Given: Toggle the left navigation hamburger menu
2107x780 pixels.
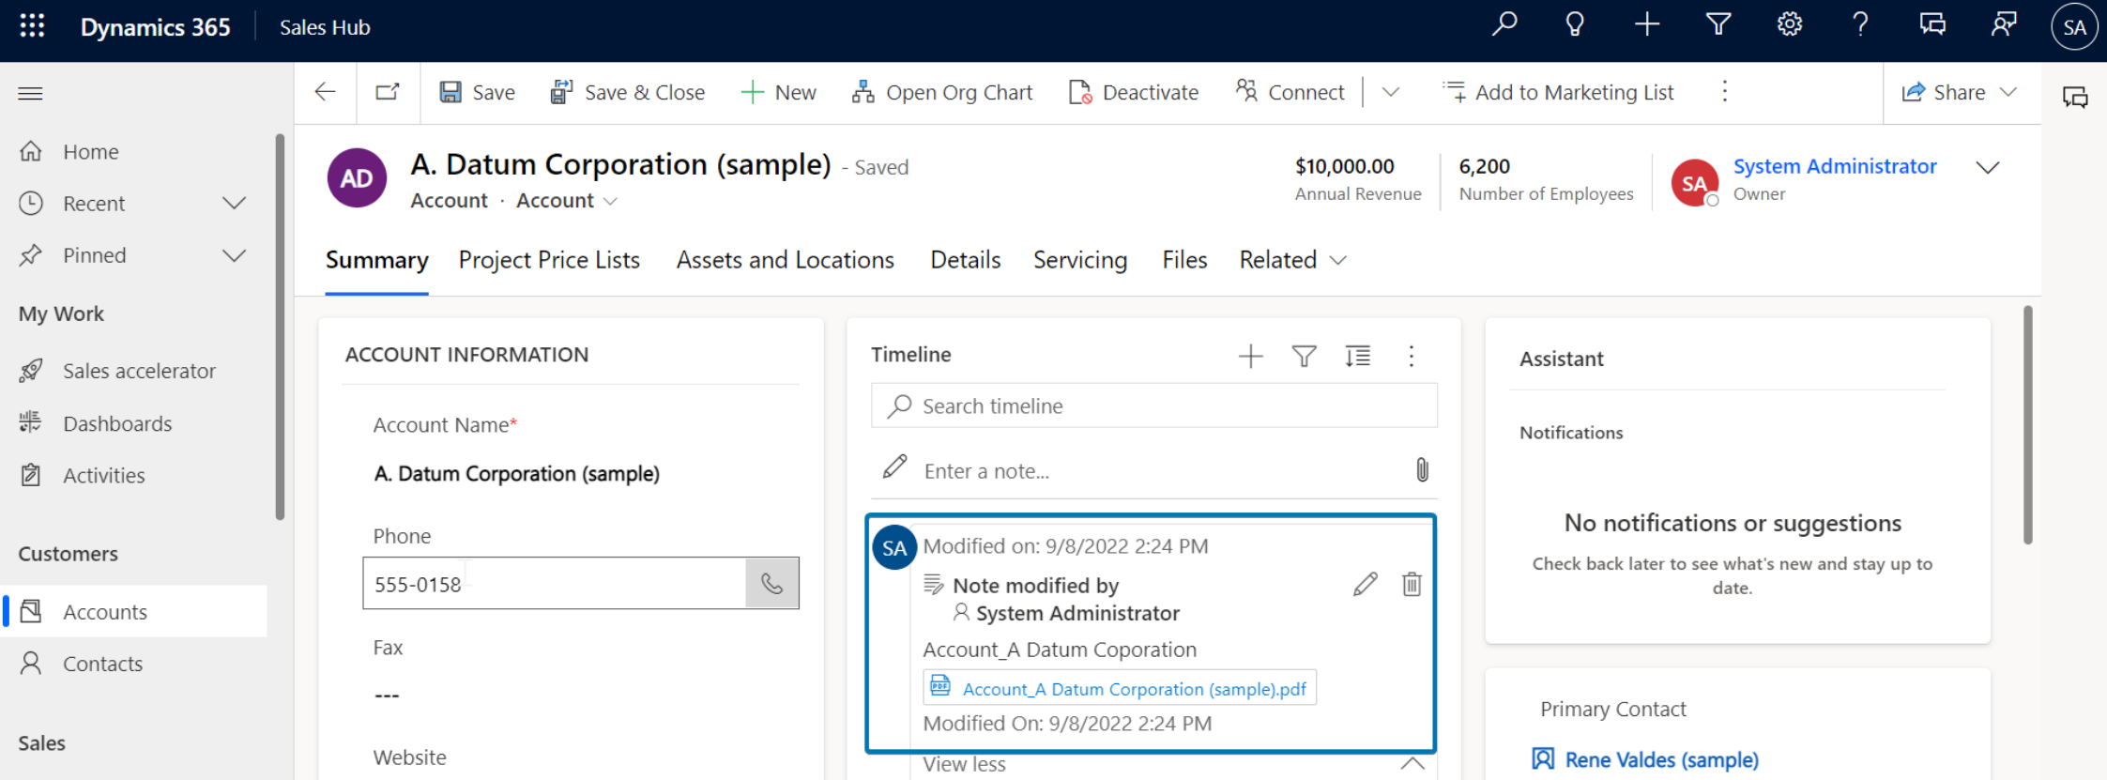Looking at the screenshot, I should click(30, 93).
